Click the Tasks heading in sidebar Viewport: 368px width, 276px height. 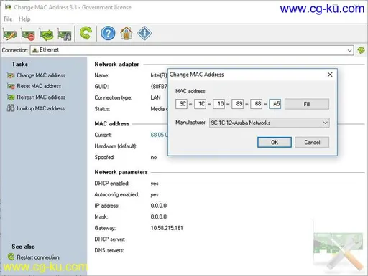(20, 65)
